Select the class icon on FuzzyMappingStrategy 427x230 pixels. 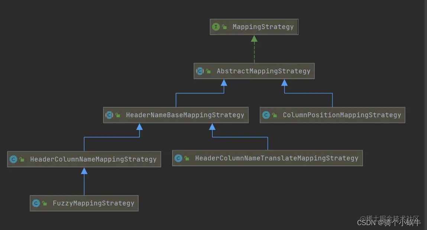(x=36, y=203)
